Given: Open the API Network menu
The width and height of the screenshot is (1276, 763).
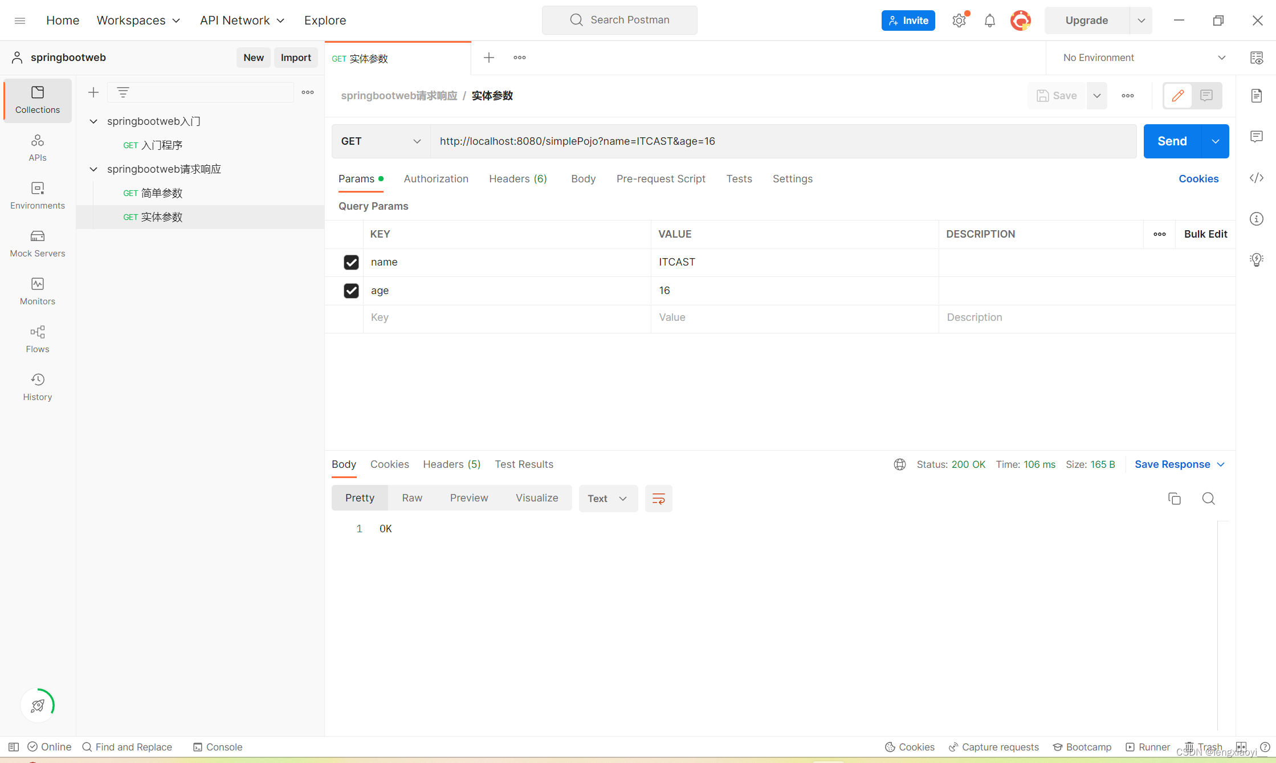Looking at the screenshot, I should [x=242, y=21].
